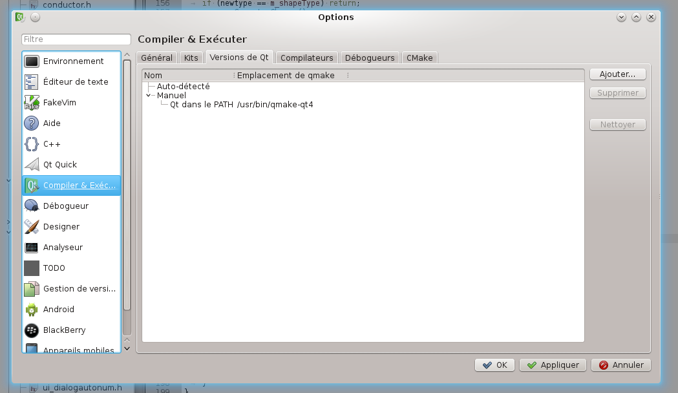678x393 pixels.
Task: Open the BlackBerry logo icon
Action: coord(32,330)
